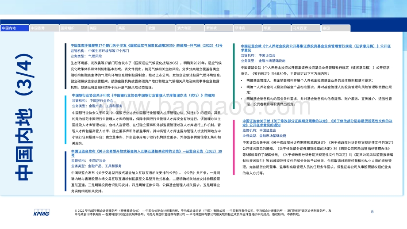Select the 中国内地 tab

click(15, 28)
